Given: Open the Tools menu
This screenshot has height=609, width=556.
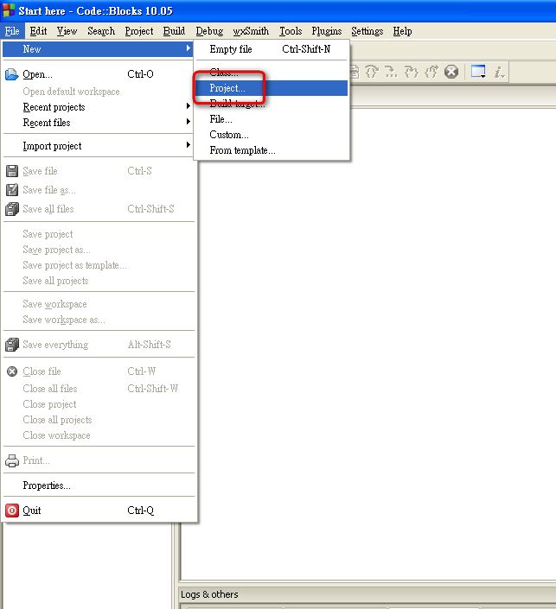Looking at the screenshot, I should (291, 31).
